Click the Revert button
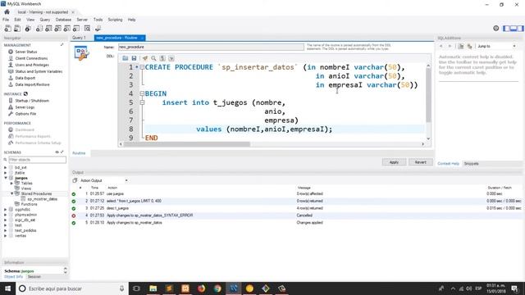 421,162
